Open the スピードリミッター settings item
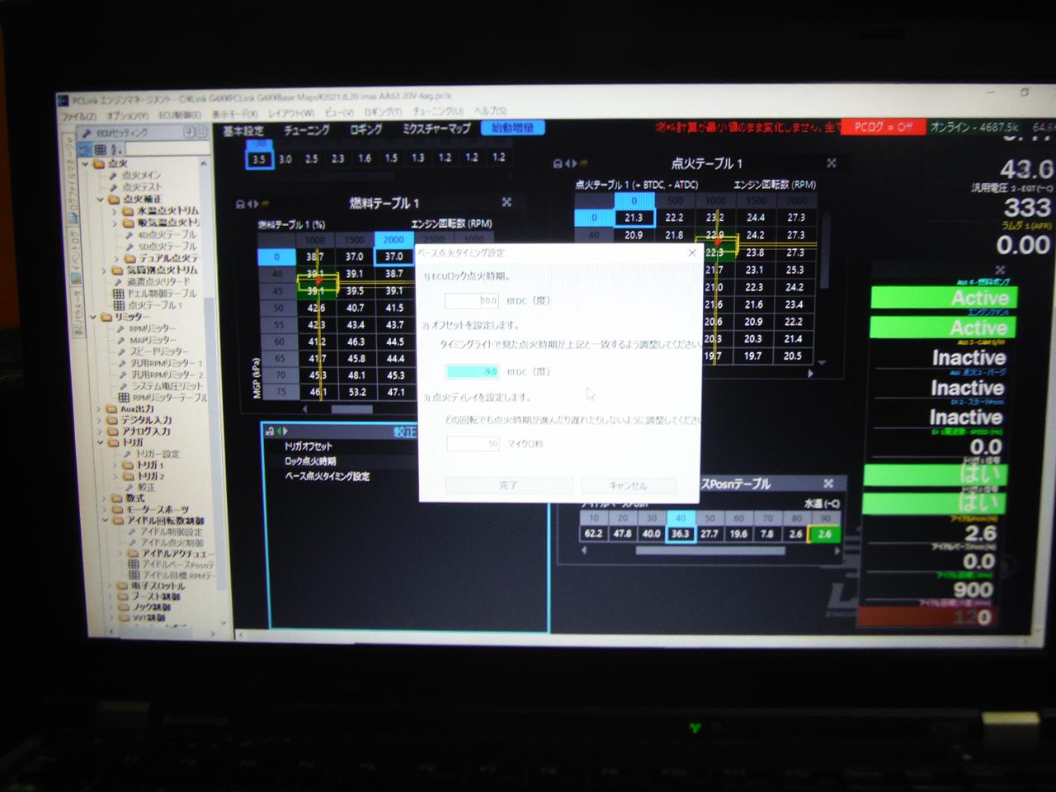 (155, 351)
